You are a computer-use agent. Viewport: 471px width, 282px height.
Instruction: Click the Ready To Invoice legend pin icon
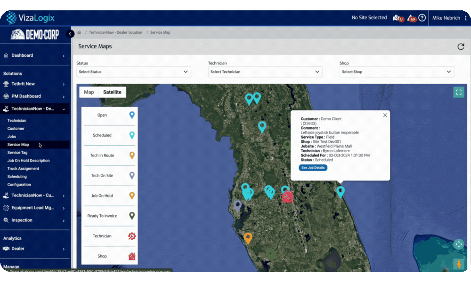[x=132, y=216]
